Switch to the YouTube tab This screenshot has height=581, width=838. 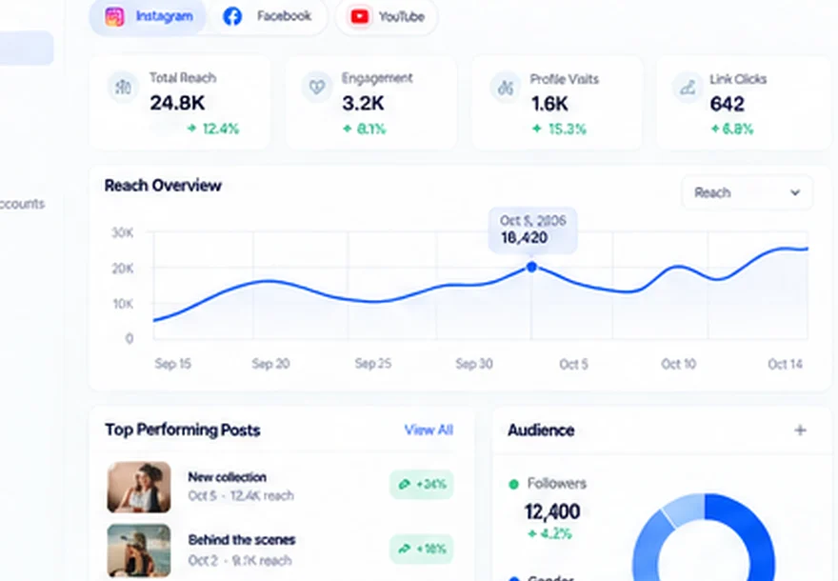[387, 17]
